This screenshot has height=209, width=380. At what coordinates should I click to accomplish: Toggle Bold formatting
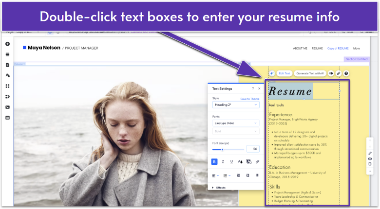click(214, 162)
